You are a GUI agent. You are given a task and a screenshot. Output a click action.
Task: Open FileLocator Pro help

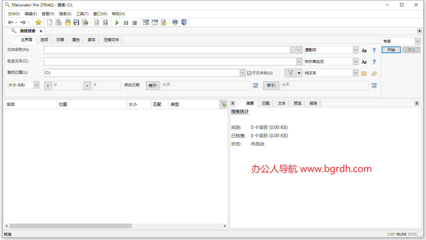tap(184, 22)
